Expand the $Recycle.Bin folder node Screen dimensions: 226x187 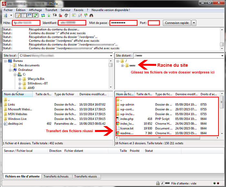pyautogui.click(x=20, y=79)
